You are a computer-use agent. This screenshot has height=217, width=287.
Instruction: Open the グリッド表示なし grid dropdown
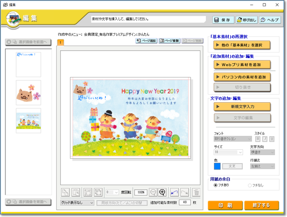(x=77, y=203)
